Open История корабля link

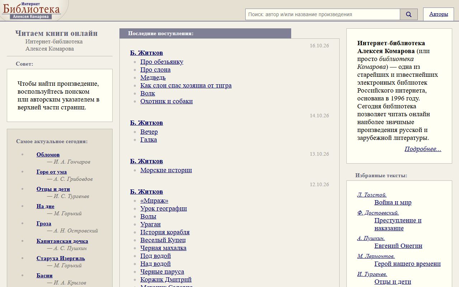point(165,232)
